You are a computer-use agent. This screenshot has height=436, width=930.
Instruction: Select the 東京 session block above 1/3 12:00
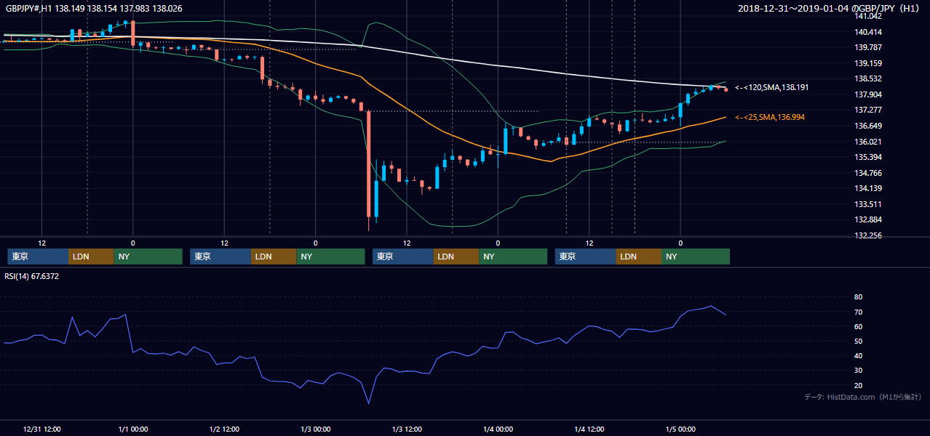(403, 257)
